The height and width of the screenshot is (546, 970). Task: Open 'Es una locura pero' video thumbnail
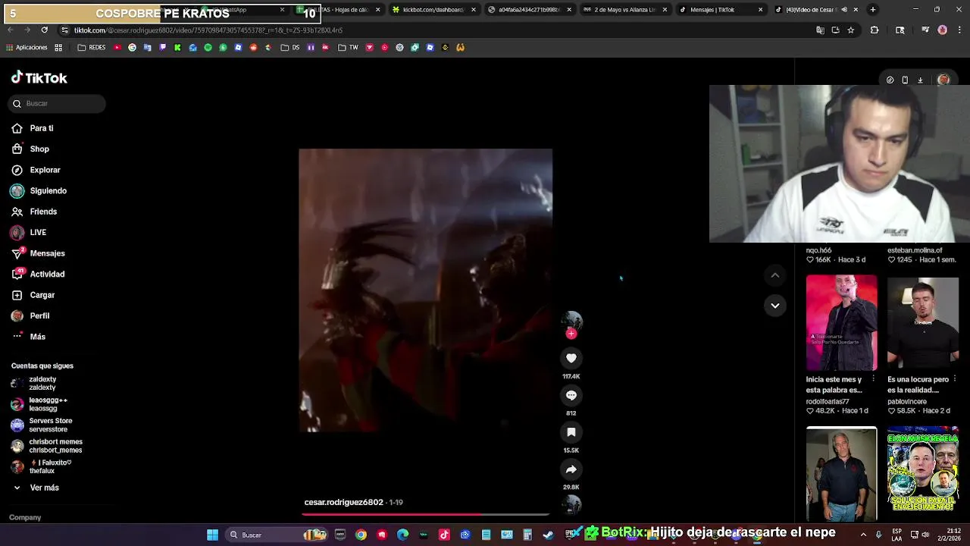(x=922, y=323)
